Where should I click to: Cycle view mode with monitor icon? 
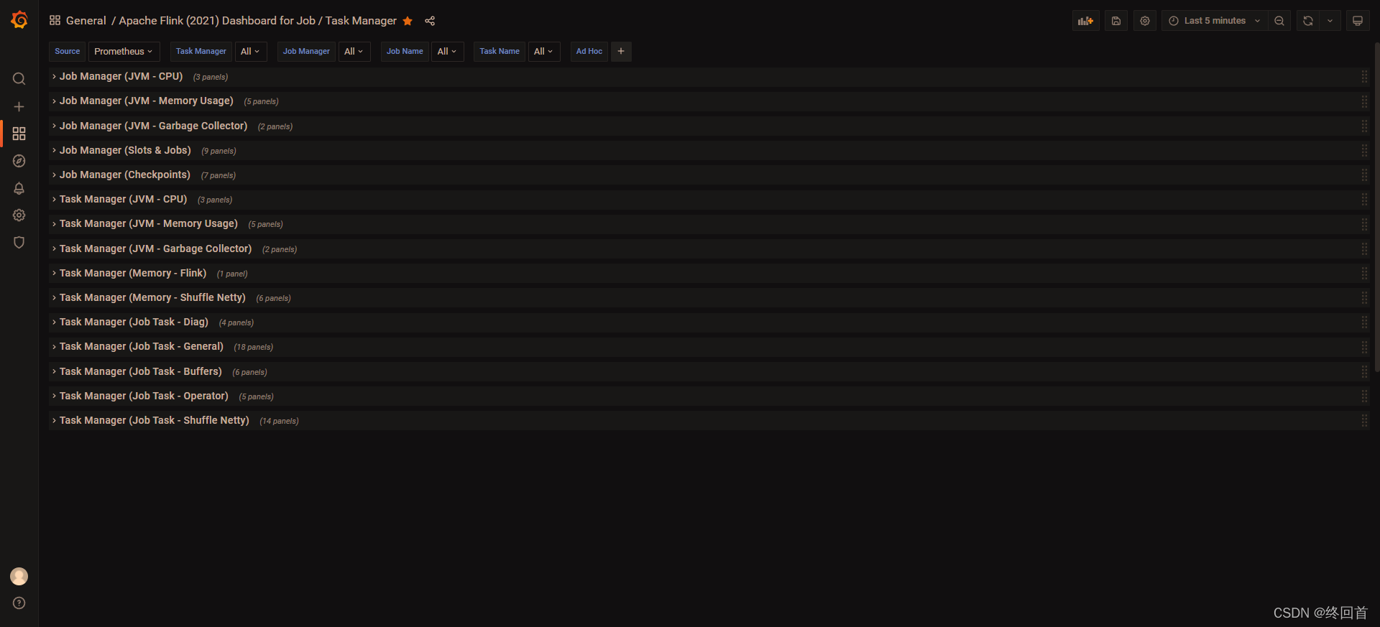(1358, 21)
